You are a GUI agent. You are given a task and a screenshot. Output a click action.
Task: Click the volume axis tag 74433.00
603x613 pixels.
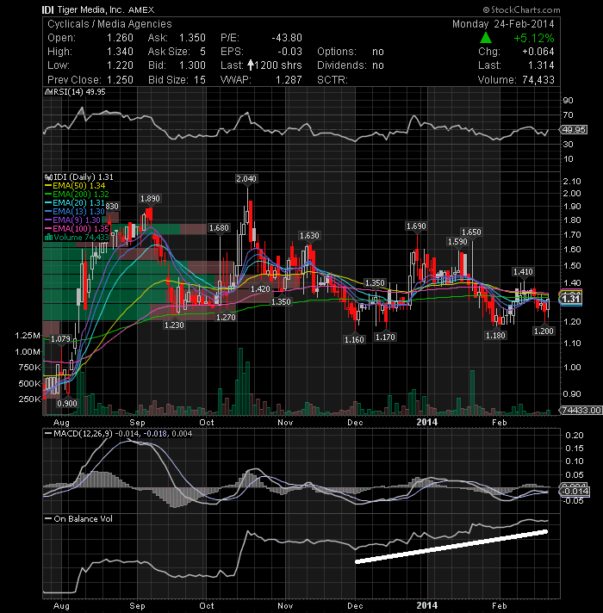(x=581, y=410)
